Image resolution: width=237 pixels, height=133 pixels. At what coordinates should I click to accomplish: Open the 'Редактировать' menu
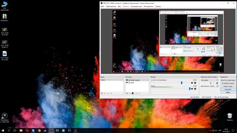tap(111, 6)
